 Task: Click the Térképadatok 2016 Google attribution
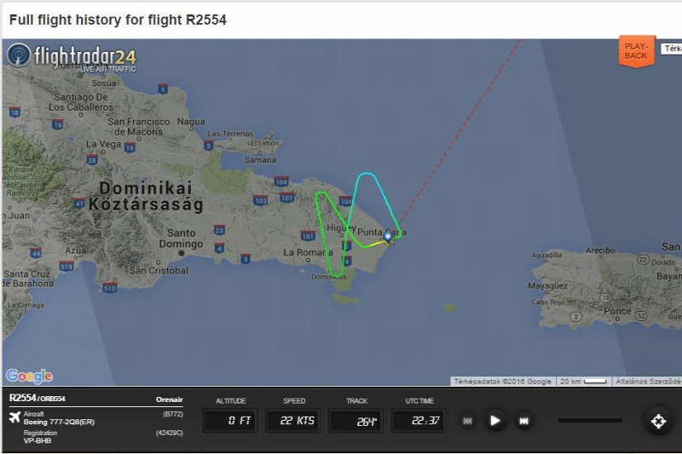tap(503, 382)
